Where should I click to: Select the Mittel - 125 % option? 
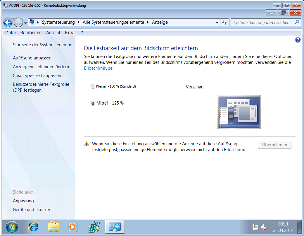93,103
